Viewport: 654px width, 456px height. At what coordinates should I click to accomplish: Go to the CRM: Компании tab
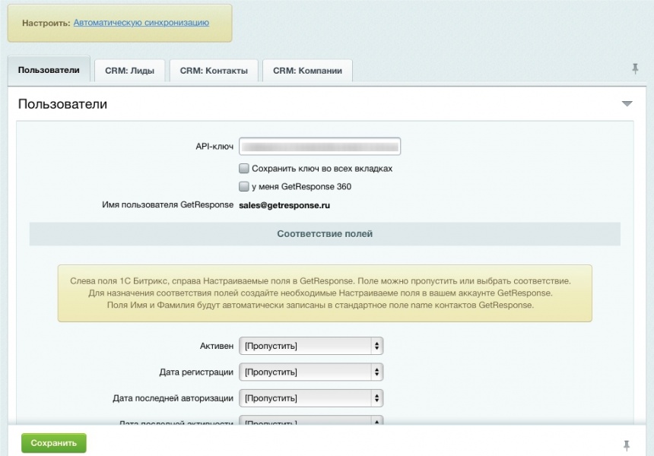[307, 71]
